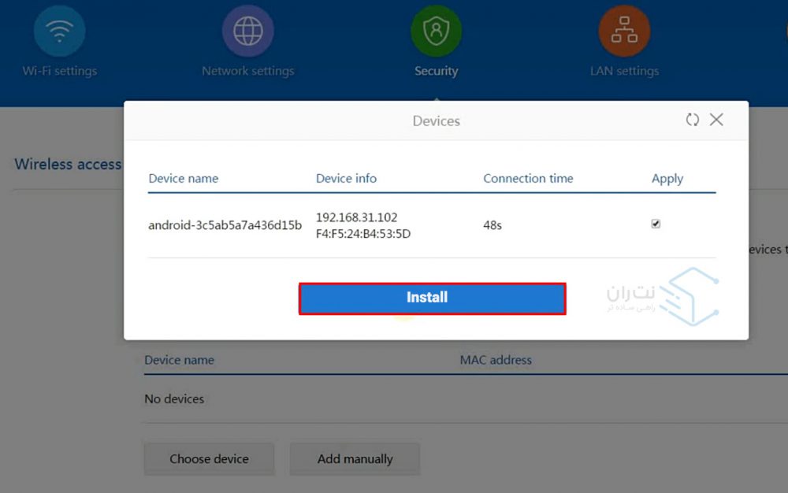Toggle the Apply checkbox for the android device

pyautogui.click(x=656, y=224)
